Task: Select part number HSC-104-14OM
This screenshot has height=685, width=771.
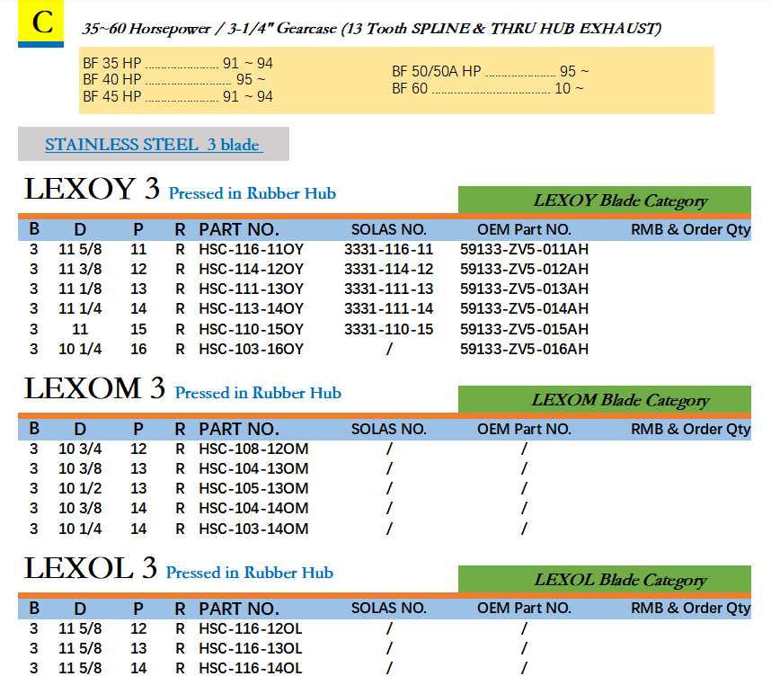Action: coord(253,508)
